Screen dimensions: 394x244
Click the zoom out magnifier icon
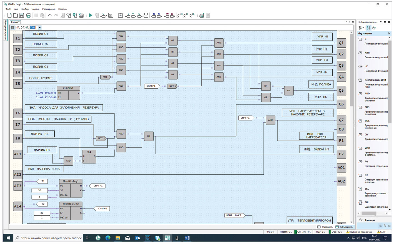18,27
